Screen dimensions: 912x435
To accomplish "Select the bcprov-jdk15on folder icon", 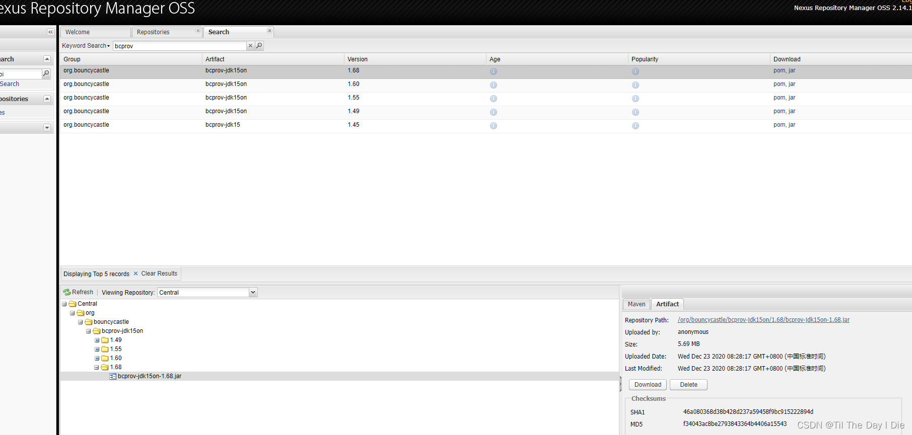I will 97,331.
